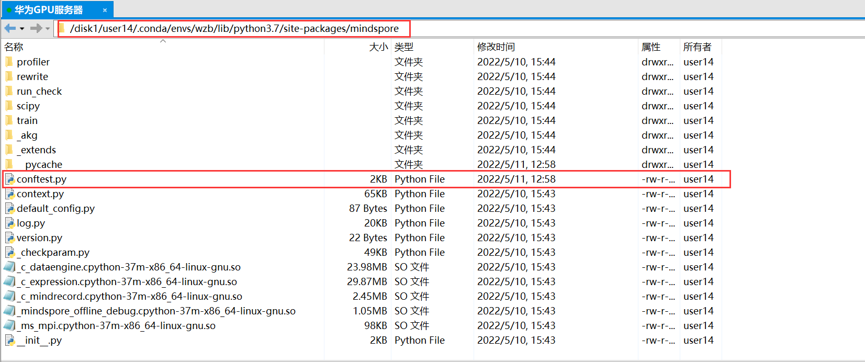Click the log.py file icon

pyautogui.click(x=9, y=223)
